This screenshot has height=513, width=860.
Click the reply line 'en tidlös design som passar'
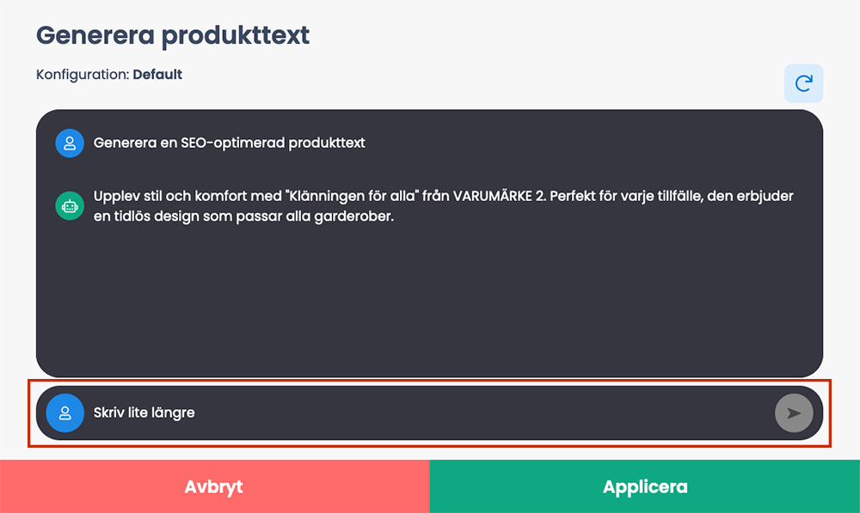(x=188, y=217)
